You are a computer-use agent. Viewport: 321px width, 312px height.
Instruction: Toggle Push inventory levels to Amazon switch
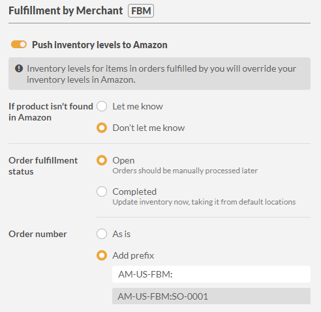(19, 44)
